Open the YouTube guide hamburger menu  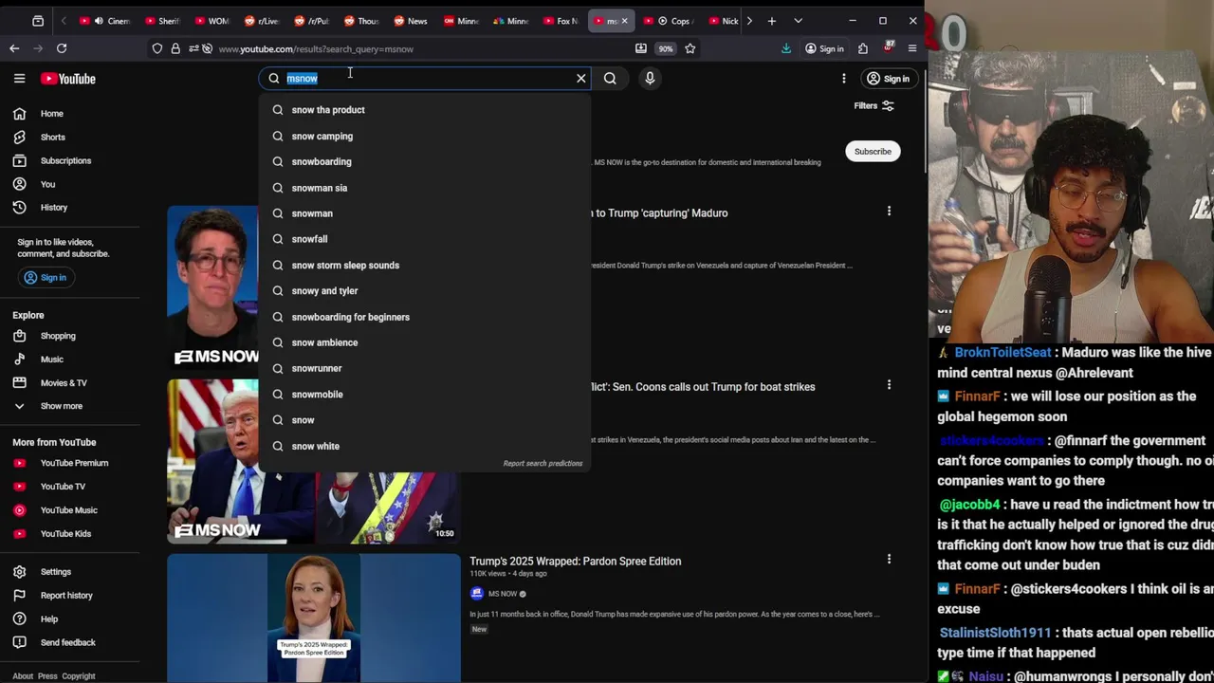[x=19, y=79]
